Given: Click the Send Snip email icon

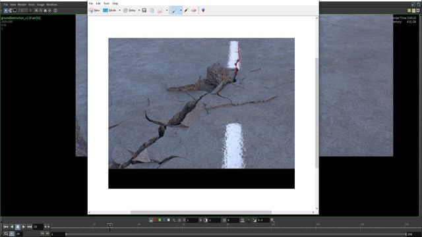Looking at the screenshot, I should [x=160, y=11].
